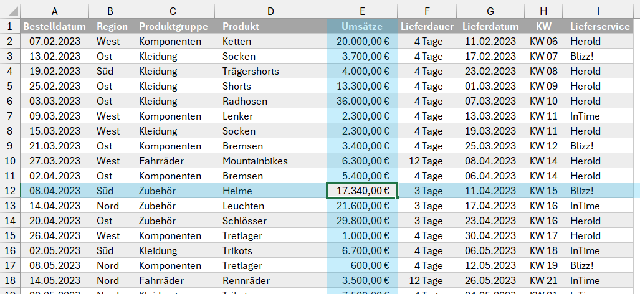Viewport: 640px width, 294px height.
Task: Select column I header
Action: click(598, 11)
